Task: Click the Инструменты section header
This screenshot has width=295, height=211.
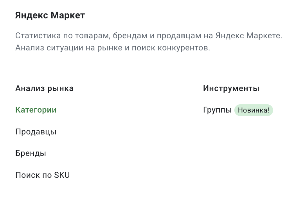Action: coord(231,89)
